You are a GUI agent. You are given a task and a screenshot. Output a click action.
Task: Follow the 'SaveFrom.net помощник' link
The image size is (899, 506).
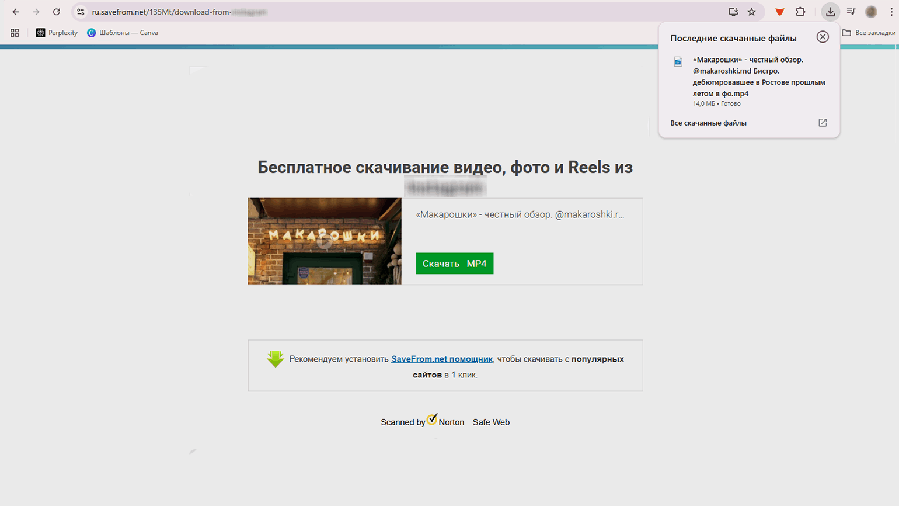click(442, 359)
